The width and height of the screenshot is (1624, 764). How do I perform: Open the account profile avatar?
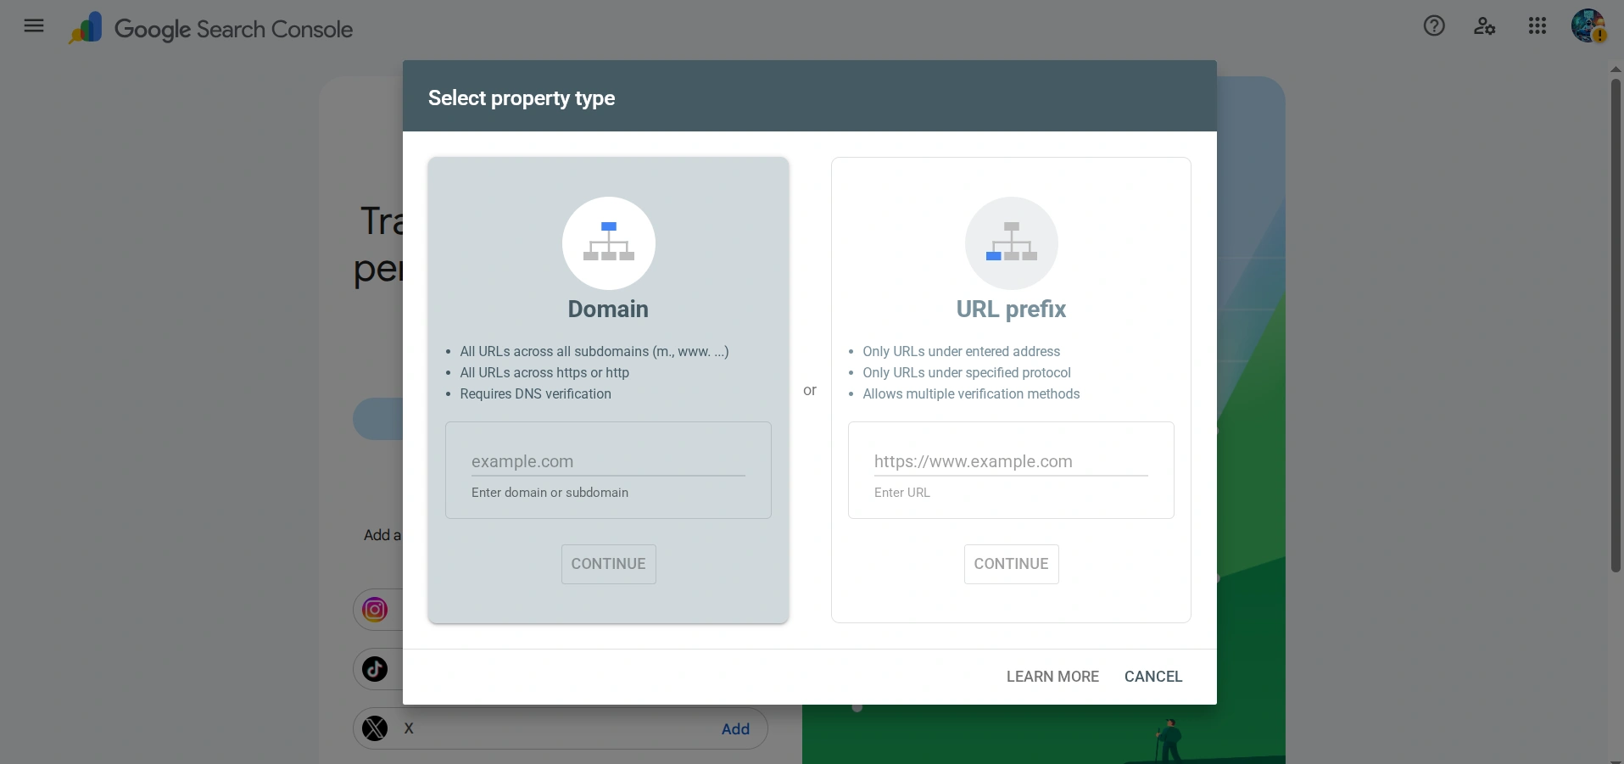pyautogui.click(x=1588, y=25)
